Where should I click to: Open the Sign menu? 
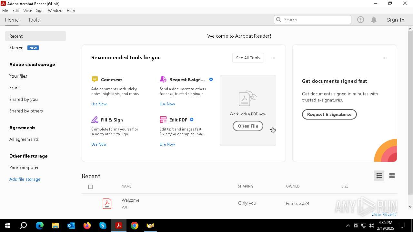click(40, 11)
